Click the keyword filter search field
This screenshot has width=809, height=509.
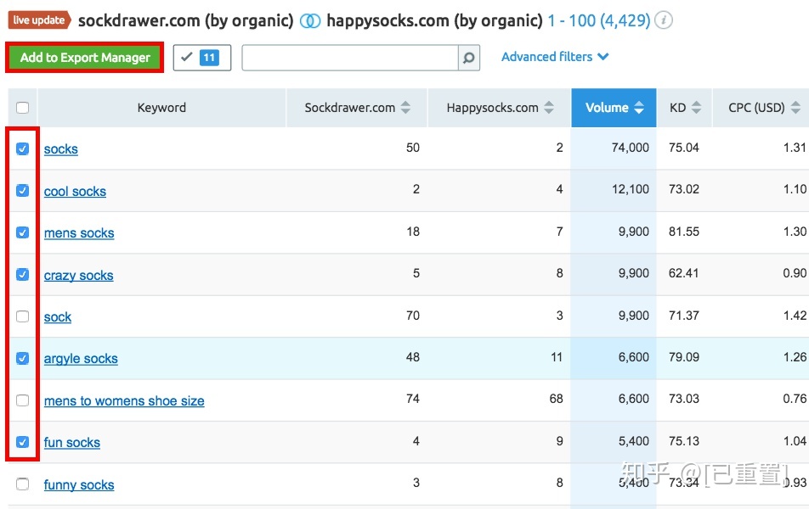click(x=350, y=58)
